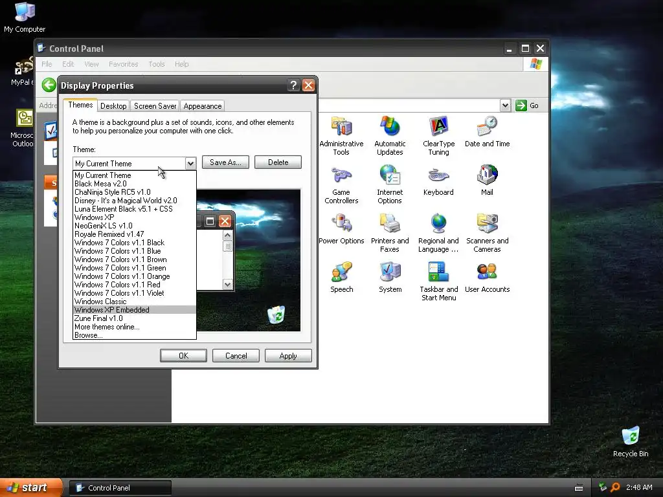Click the keyboard icon on the taskbar
Screen dimensions: 663x497
pyautogui.click(x=579, y=488)
